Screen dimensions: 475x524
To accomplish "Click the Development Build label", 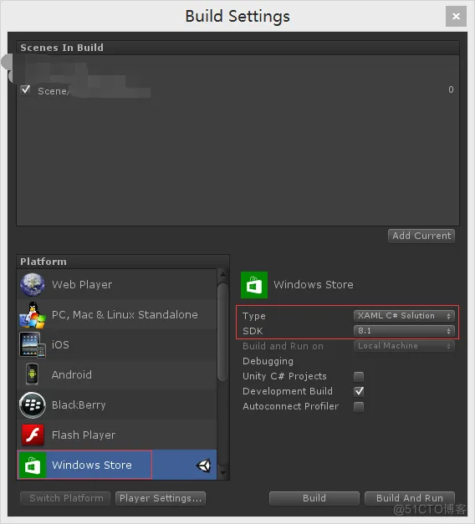I will [x=288, y=391].
